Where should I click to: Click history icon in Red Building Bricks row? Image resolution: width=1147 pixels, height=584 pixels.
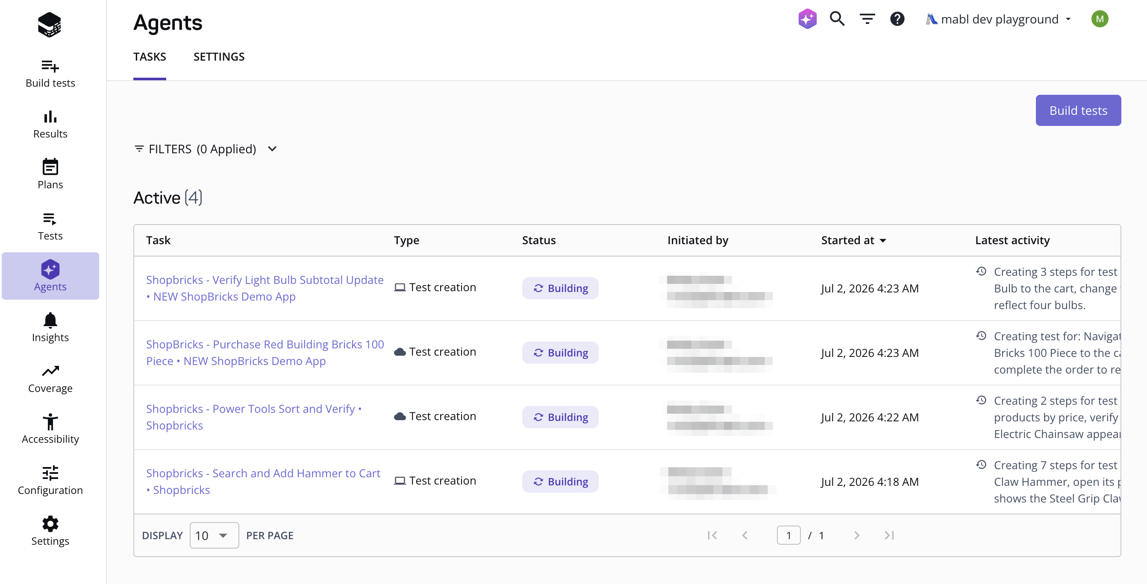click(981, 336)
